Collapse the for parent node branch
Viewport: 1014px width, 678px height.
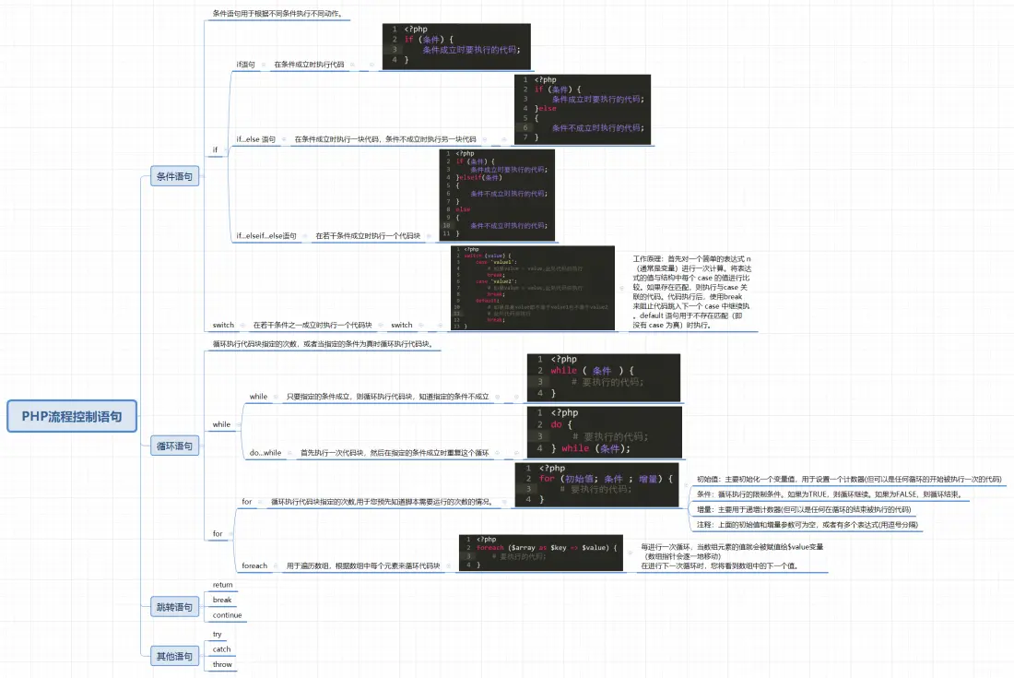click(230, 534)
